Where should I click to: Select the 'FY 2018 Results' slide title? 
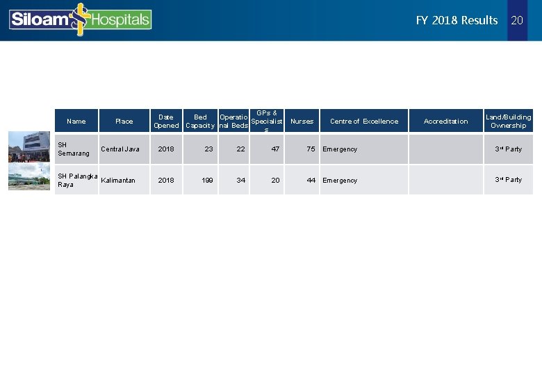[457, 20]
